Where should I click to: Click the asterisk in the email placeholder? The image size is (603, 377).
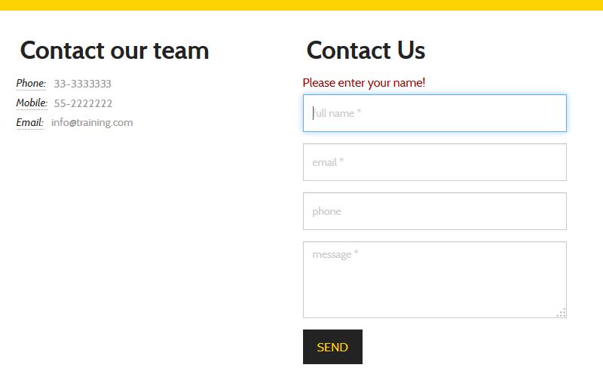341,161
